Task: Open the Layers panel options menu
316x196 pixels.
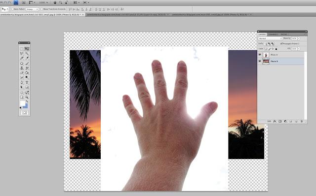Action: (306, 34)
